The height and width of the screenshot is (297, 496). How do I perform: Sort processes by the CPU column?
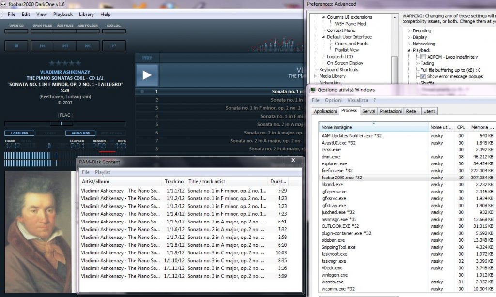(461, 127)
